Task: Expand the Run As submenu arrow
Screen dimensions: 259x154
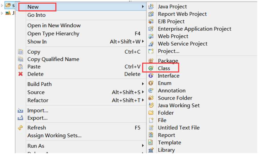Action: [x=143, y=146]
